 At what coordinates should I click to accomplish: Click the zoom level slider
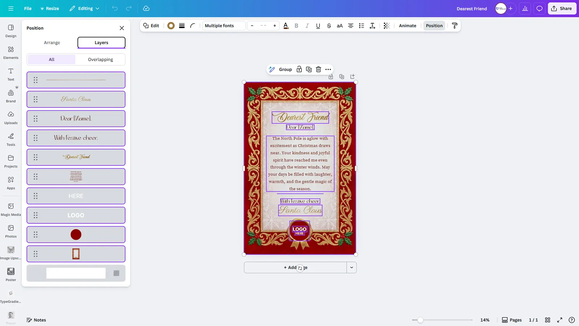(x=420, y=320)
